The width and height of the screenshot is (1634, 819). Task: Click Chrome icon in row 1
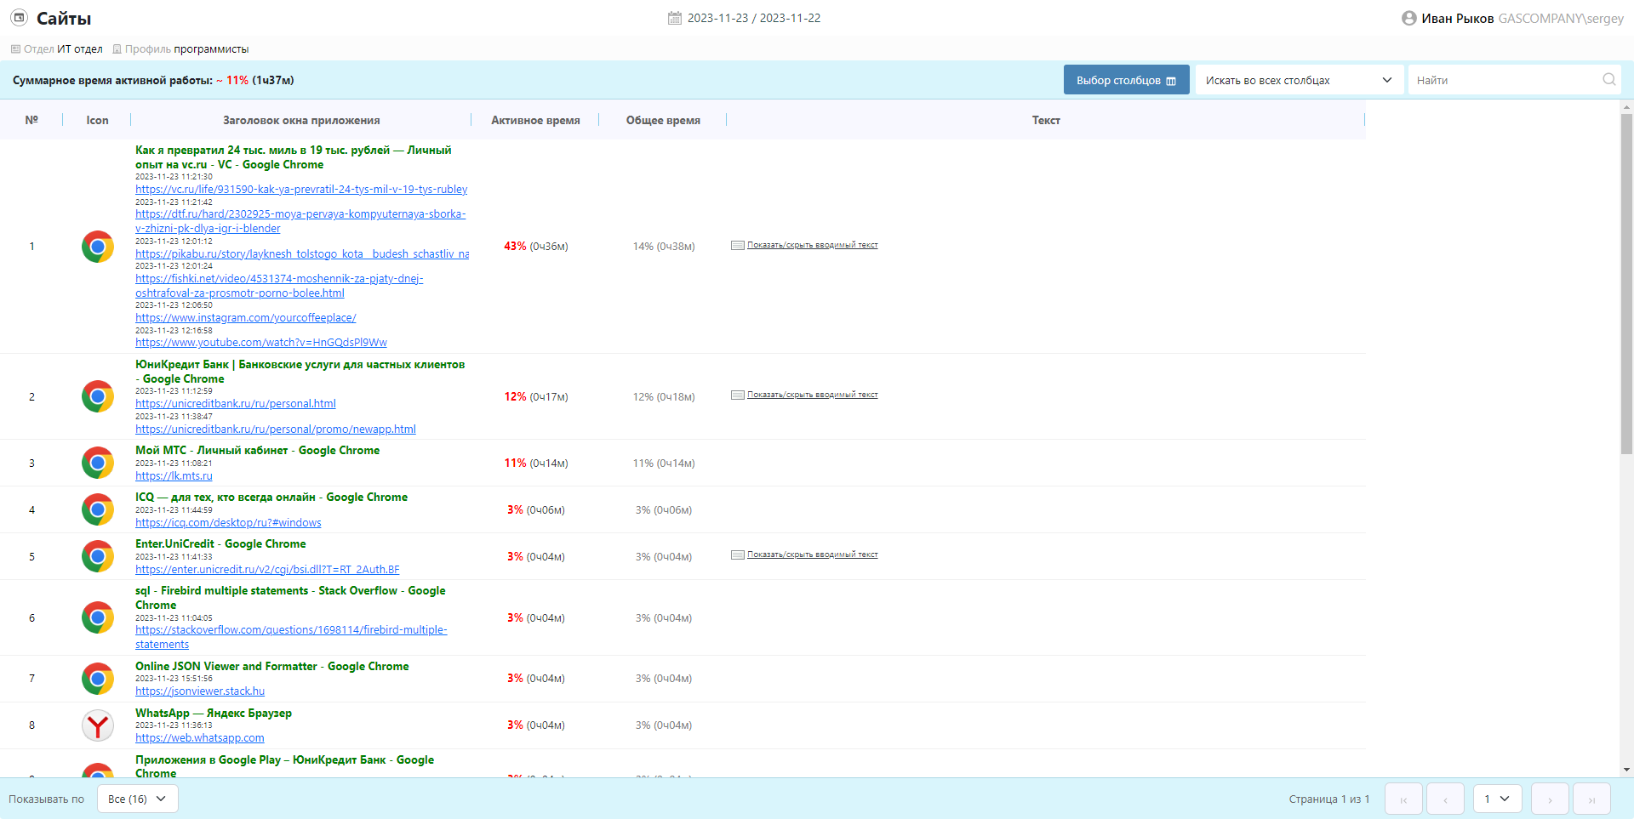[x=98, y=247]
